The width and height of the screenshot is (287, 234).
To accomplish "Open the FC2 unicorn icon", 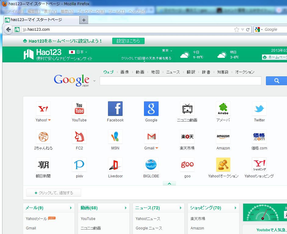I will 79,137.
